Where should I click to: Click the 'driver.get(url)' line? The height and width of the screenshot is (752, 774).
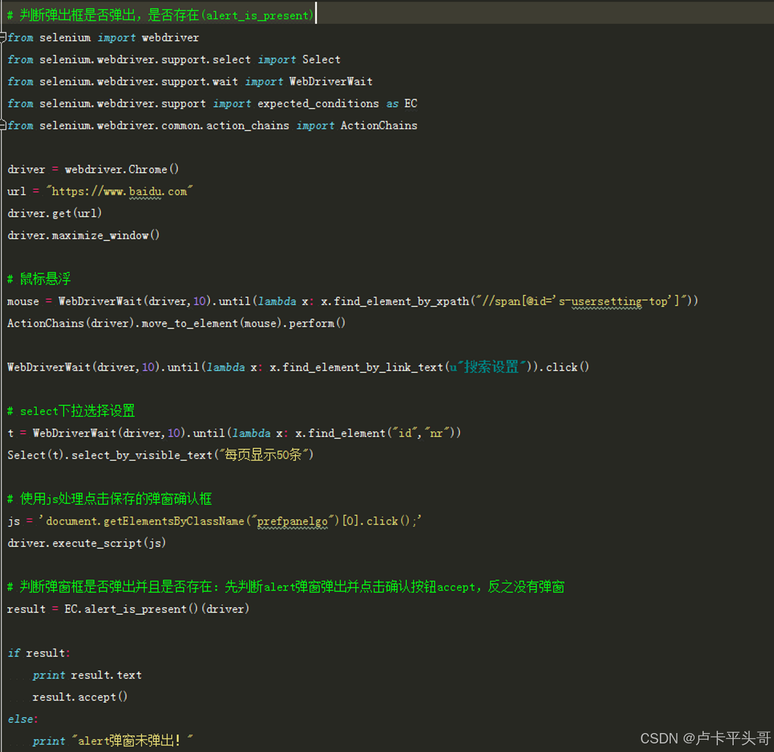point(54,214)
